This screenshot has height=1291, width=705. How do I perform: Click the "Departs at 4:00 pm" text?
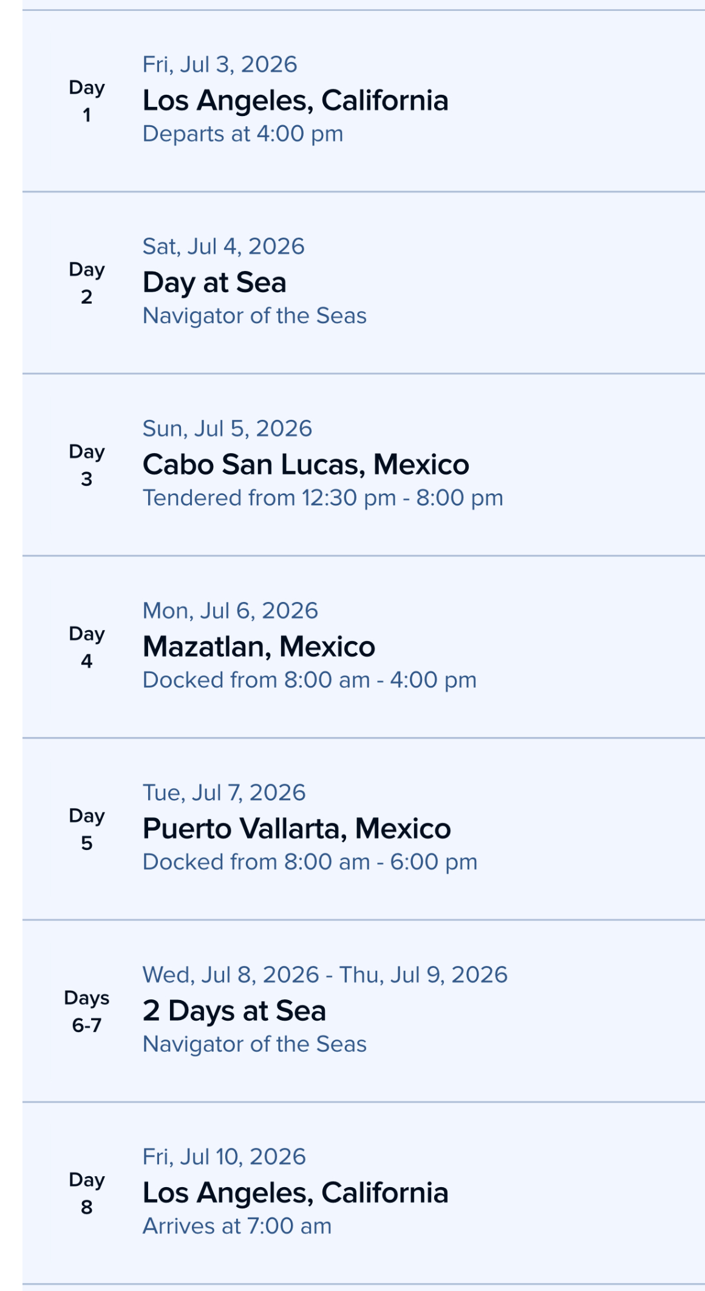(x=243, y=134)
